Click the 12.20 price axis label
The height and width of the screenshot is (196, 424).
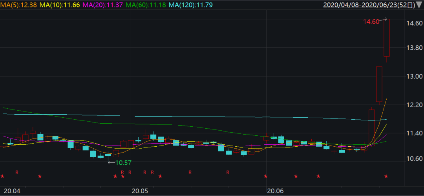click(415, 105)
